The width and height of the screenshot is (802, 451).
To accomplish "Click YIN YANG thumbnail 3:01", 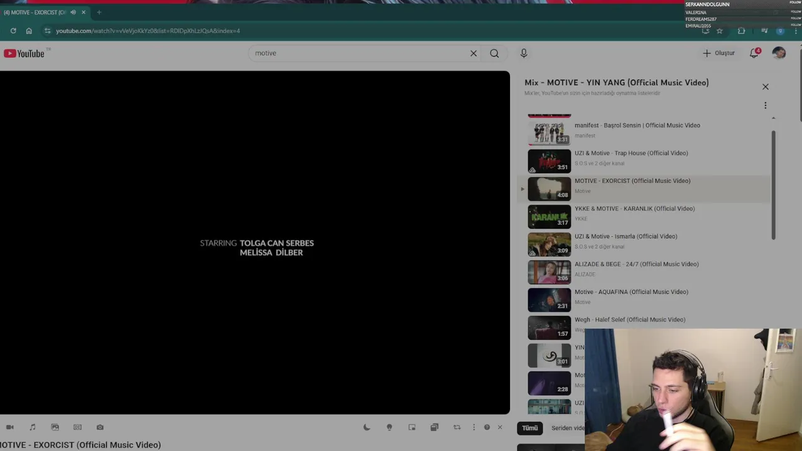I will point(549,355).
